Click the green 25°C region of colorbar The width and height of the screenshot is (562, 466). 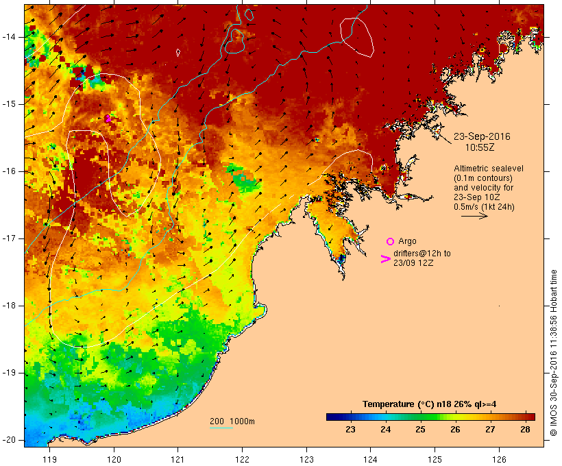pos(420,417)
